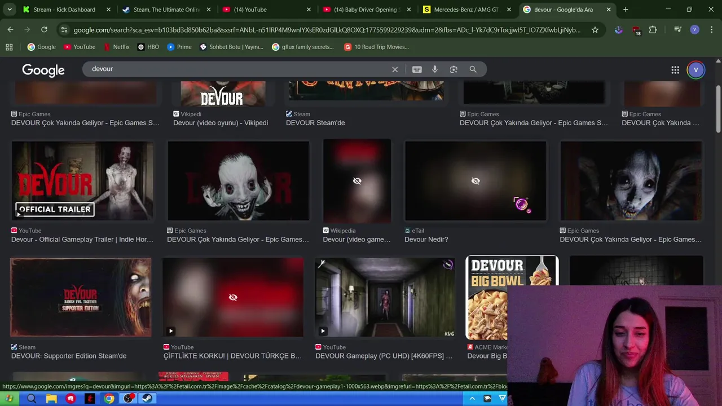Image resolution: width=722 pixels, height=406 pixels.
Task: Close the devour Google search tab
Action: pyautogui.click(x=609, y=10)
